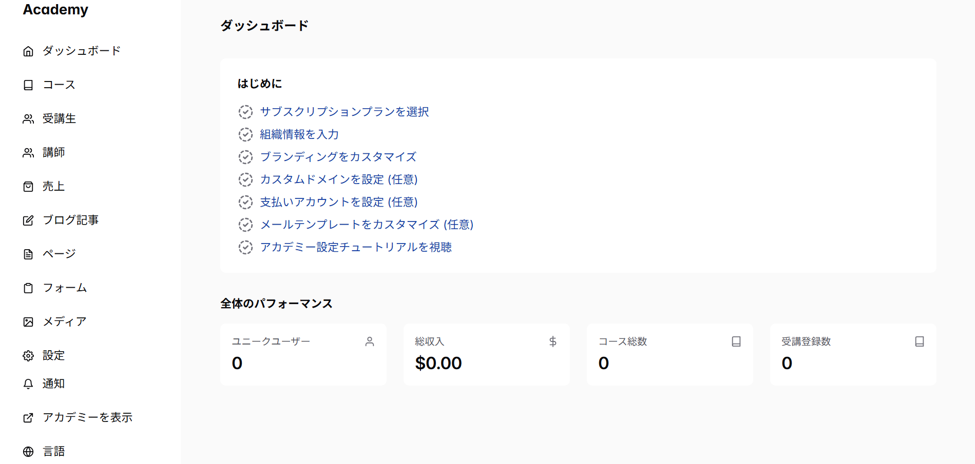Click the notification bell icon
Screen dimensions: 975x464
click(x=28, y=383)
